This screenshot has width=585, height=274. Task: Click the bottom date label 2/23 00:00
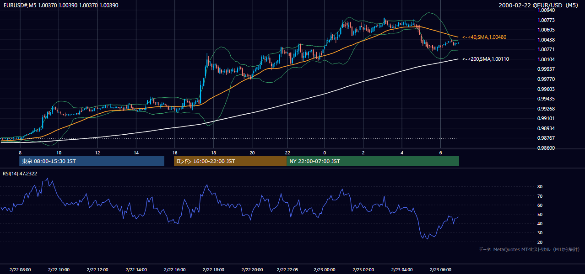coord(324,270)
